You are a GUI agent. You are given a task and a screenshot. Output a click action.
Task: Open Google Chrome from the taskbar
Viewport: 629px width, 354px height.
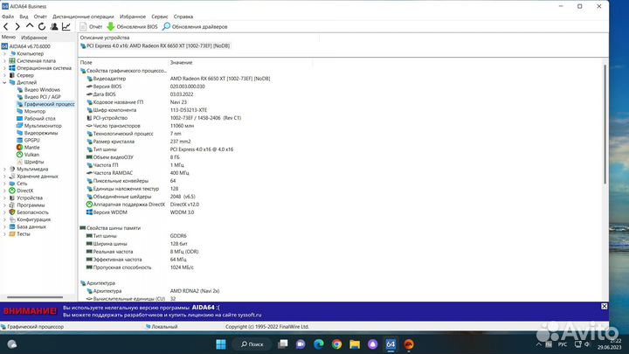[x=336, y=344]
